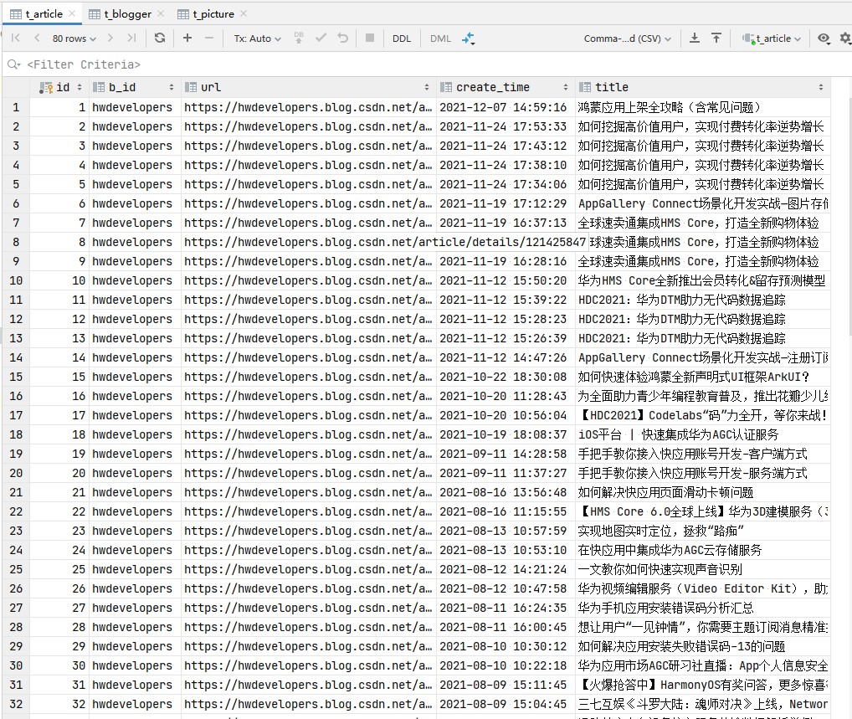
Task: Sort by the b_id column header
Action: [134, 87]
